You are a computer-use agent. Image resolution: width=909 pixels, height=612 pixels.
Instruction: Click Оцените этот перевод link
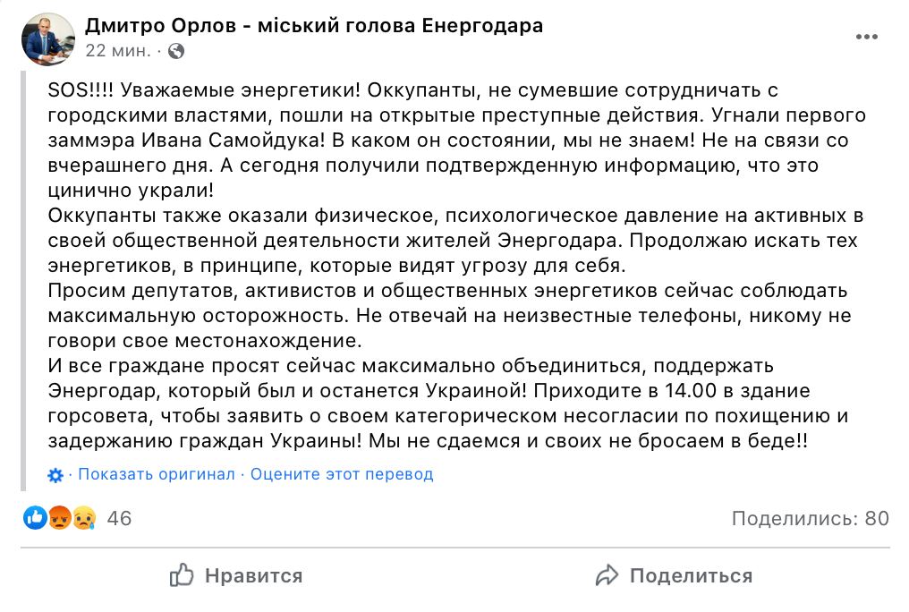click(x=342, y=474)
